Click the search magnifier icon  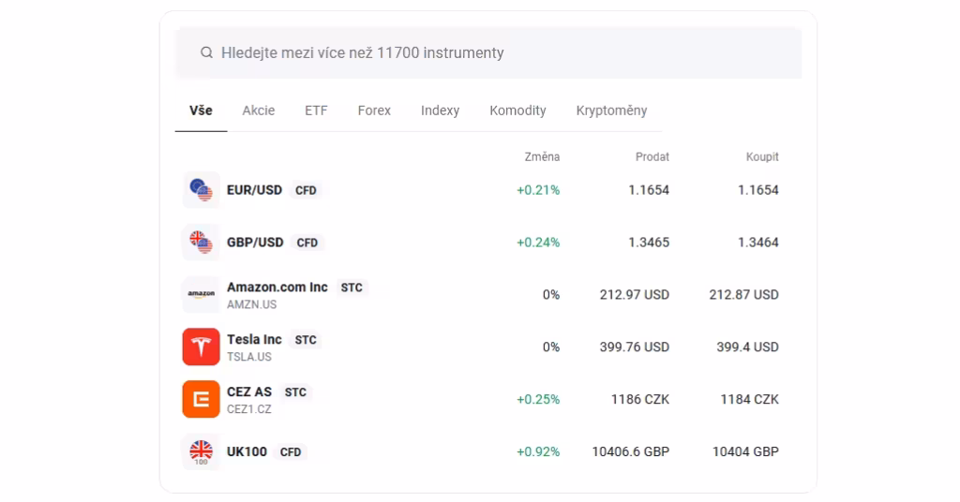point(206,53)
